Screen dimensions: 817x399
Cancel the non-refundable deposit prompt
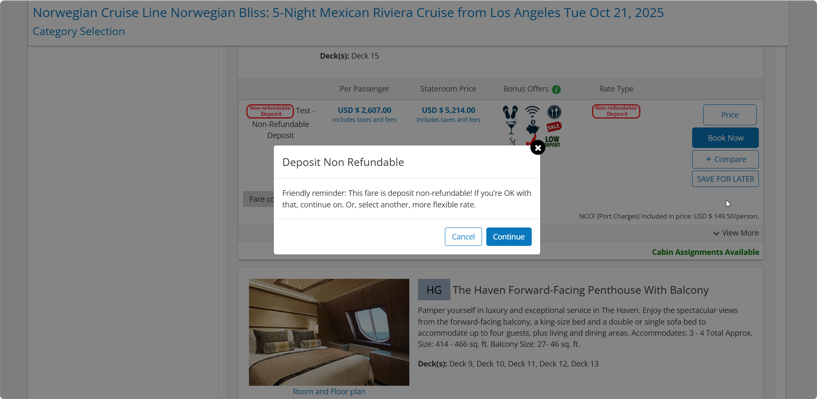tap(463, 236)
